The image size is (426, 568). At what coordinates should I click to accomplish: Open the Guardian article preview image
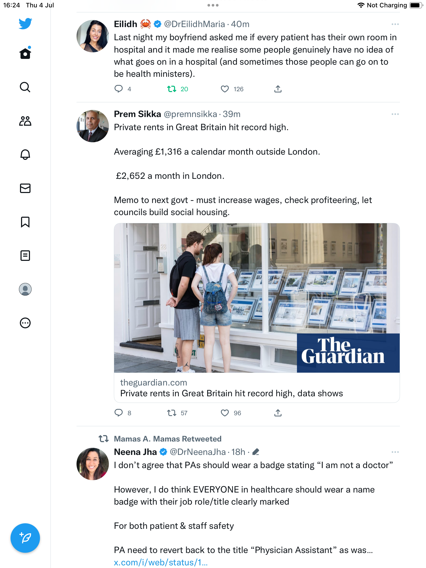click(x=257, y=298)
